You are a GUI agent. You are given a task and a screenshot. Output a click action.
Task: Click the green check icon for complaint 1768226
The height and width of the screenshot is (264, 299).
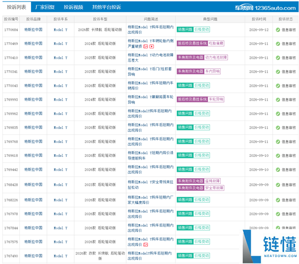point(278,200)
